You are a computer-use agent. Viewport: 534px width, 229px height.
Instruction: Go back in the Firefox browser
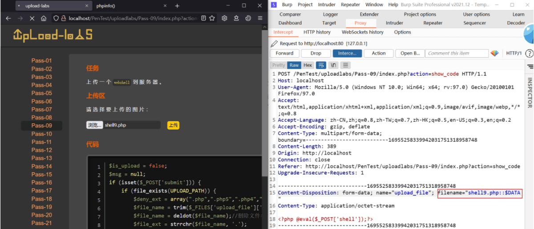pos(8,18)
